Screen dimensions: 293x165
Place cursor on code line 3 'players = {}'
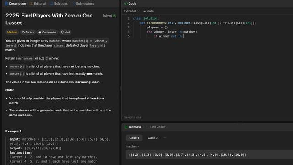(x=157, y=27)
